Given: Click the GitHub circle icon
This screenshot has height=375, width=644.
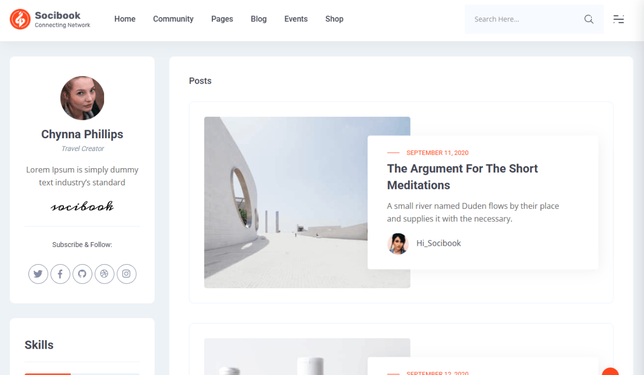Looking at the screenshot, I should click(x=82, y=274).
